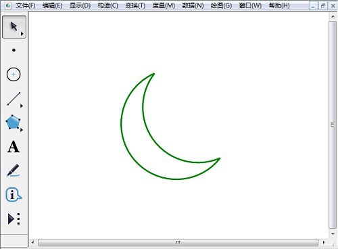Expand Arrow tool variants flyout
Image resolution: width=338 pixels, height=249 pixels.
[22, 34]
